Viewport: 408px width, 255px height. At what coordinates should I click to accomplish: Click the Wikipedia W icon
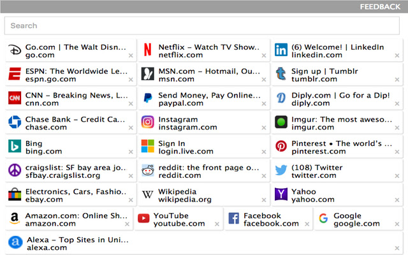[x=147, y=194]
